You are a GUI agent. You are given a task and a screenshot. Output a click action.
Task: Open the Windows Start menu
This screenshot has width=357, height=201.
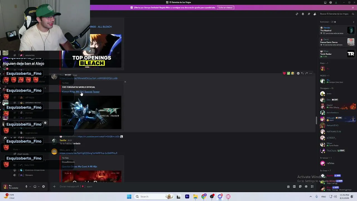point(129,197)
